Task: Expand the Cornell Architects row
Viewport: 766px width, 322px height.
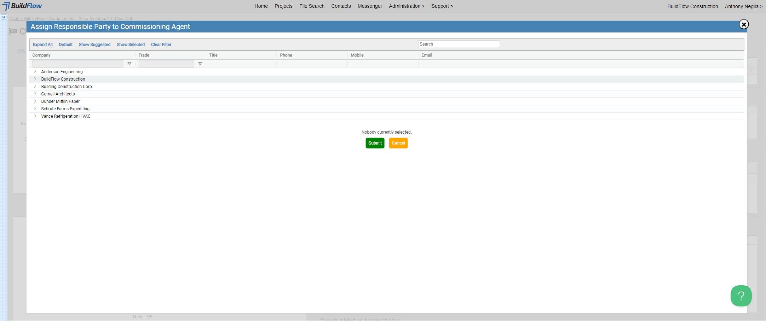Action: click(35, 94)
